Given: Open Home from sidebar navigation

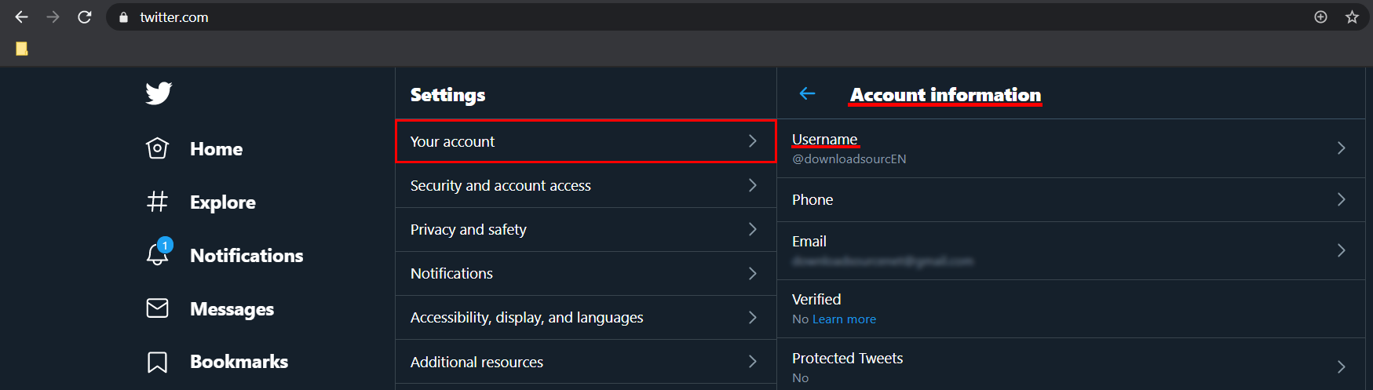Looking at the screenshot, I should pyautogui.click(x=216, y=149).
